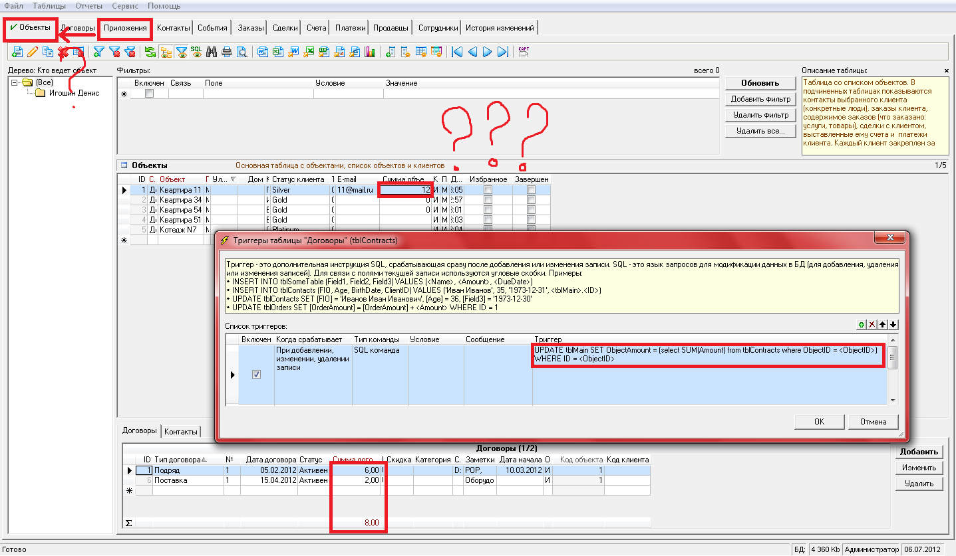Go to last record navigation icon
The width and height of the screenshot is (956, 556).
(502, 52)
